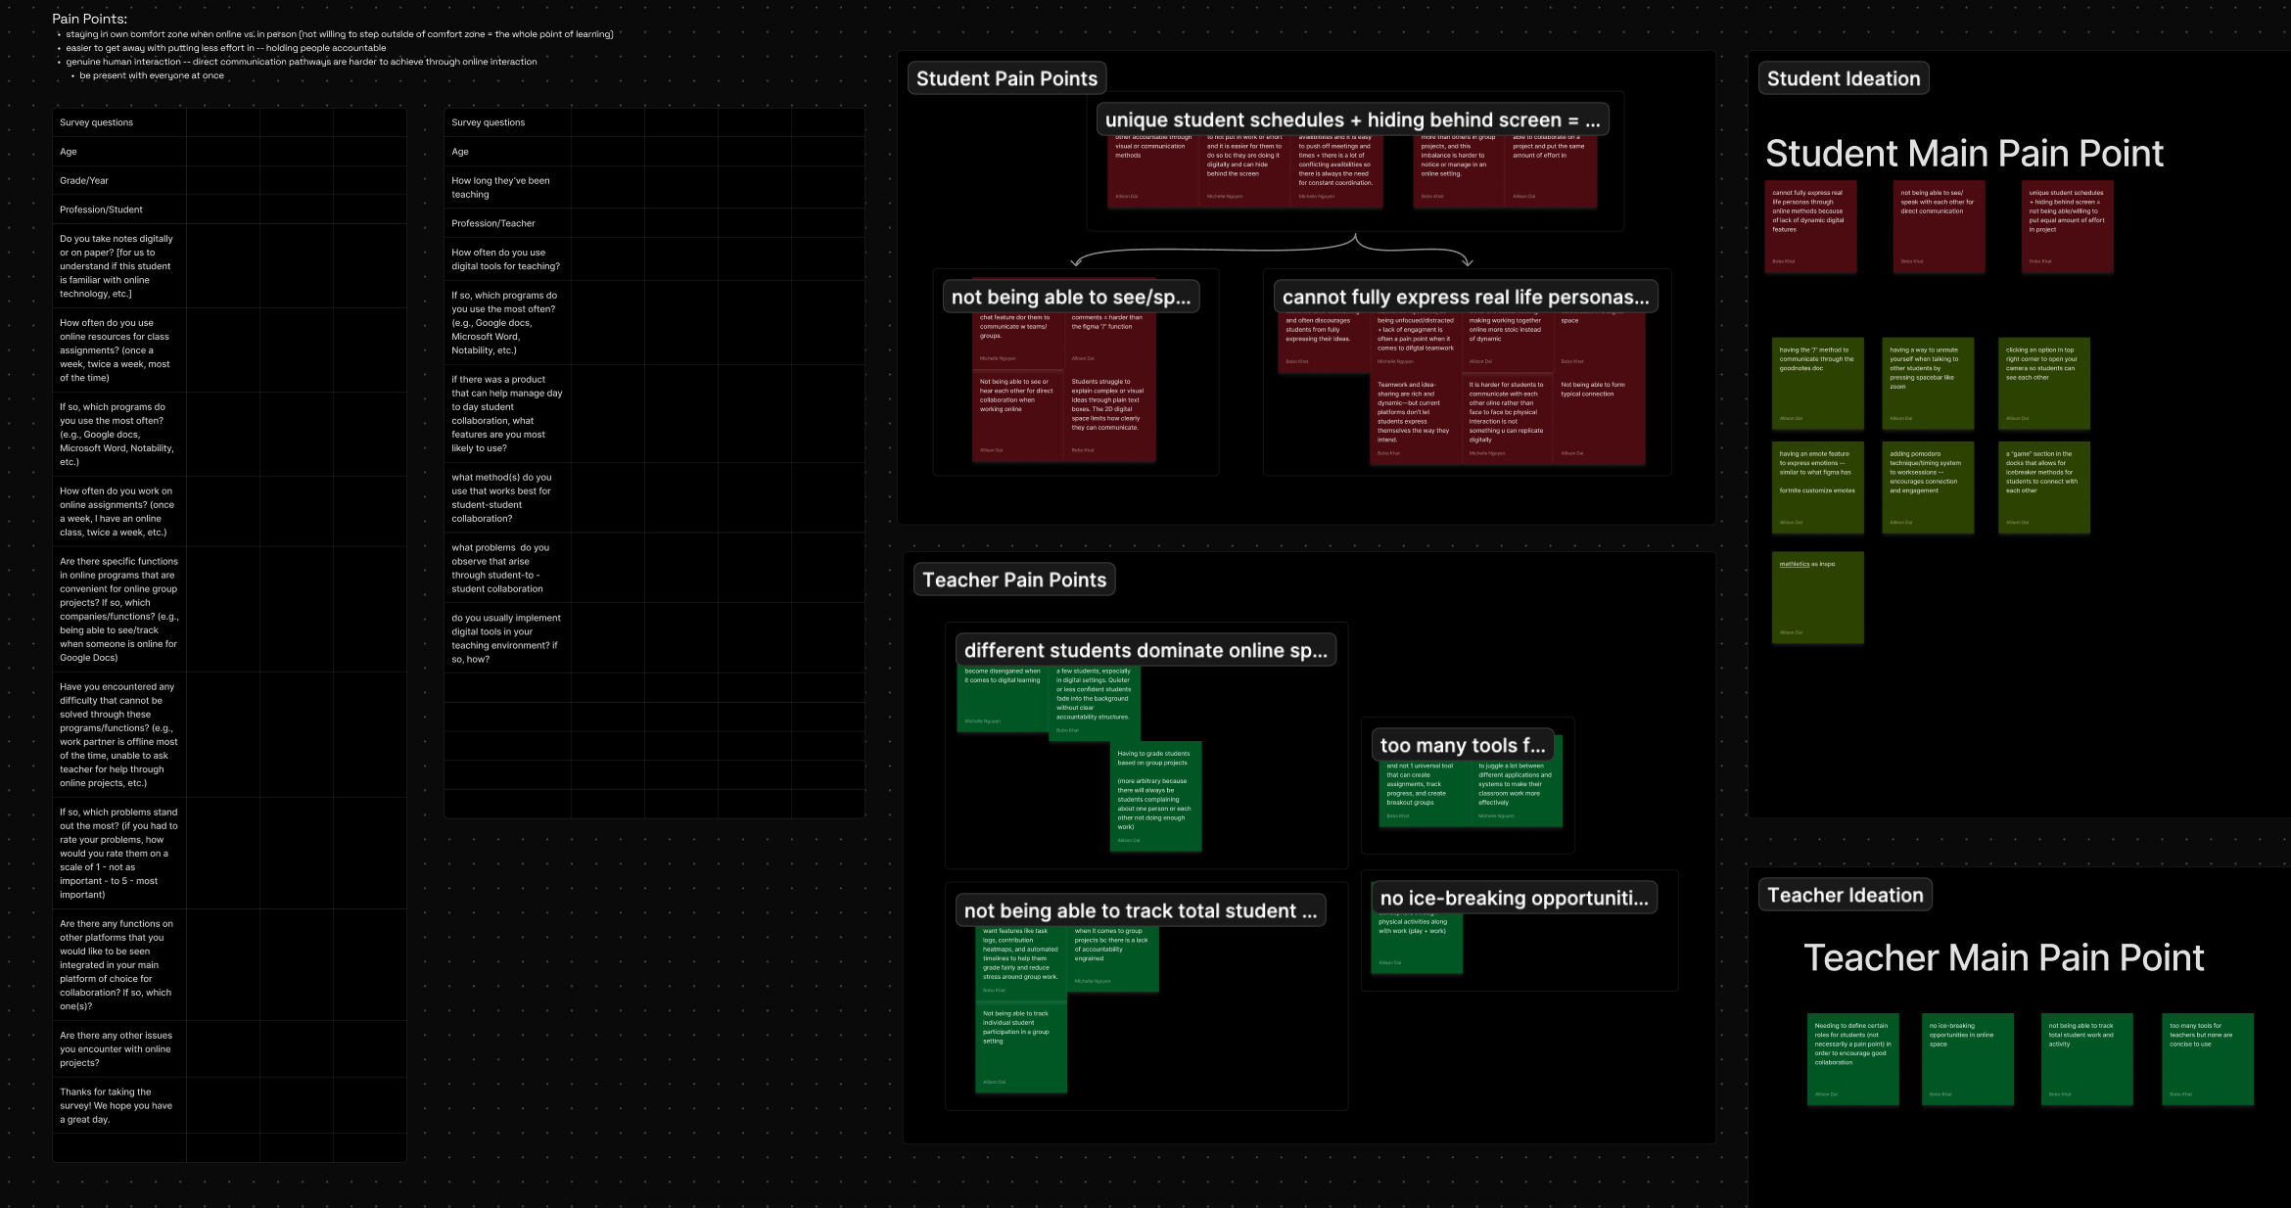2291x1208 pixels.
Task: Click the Teacher Ideation section label
Action: click(x=1845, y=896)
